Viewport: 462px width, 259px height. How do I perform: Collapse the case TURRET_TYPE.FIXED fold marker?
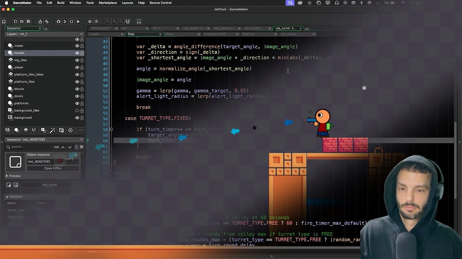(111, 129)
